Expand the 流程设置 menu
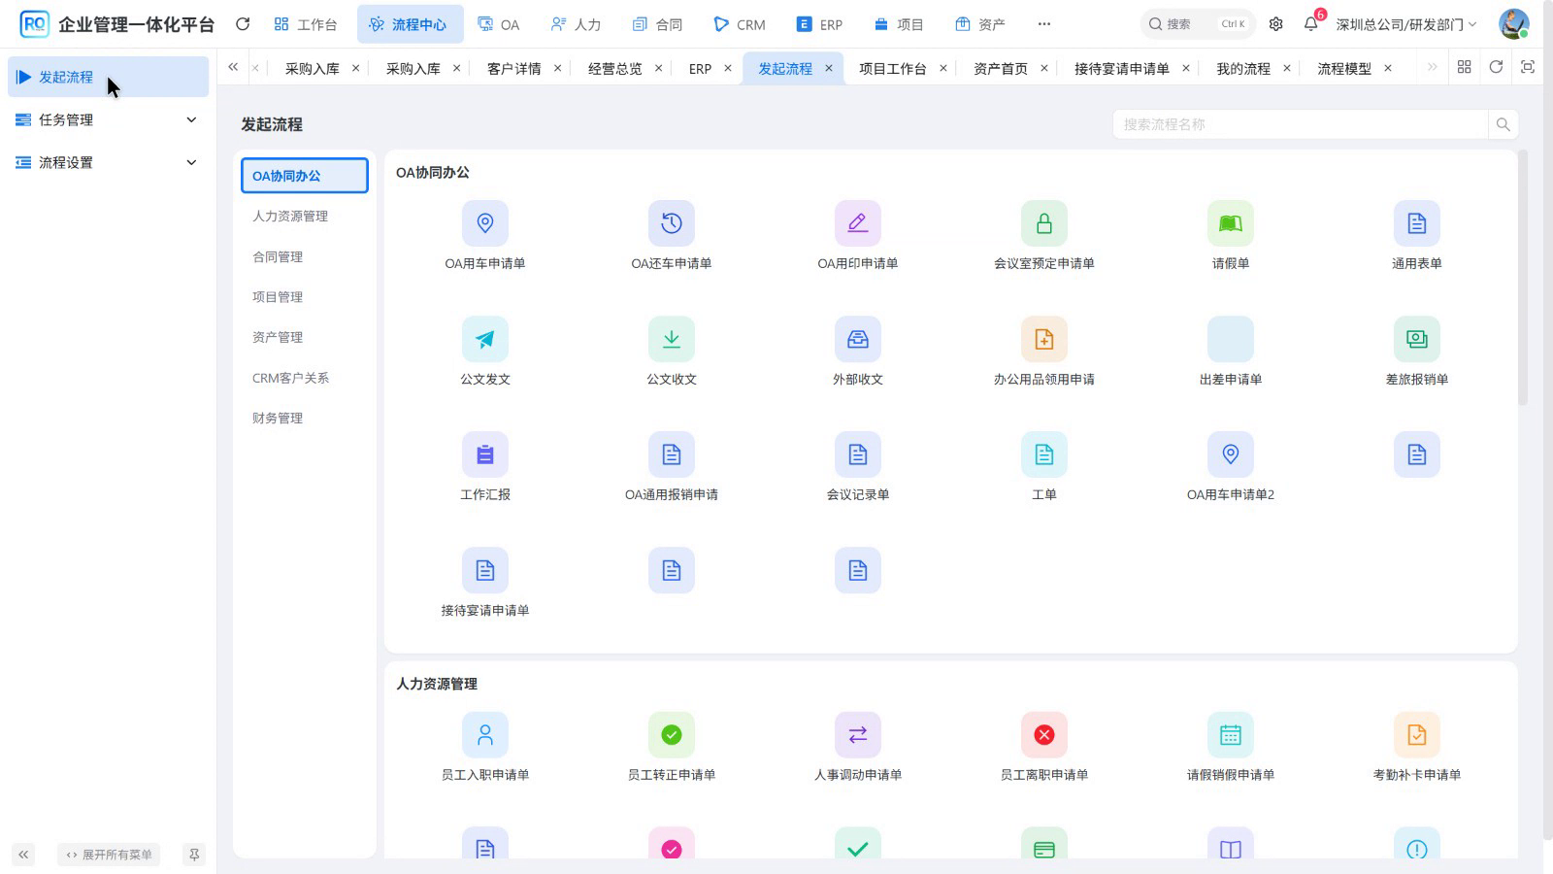Image resolution: width=1553 pixels, height=874 pixels. (x=108, y=162)
